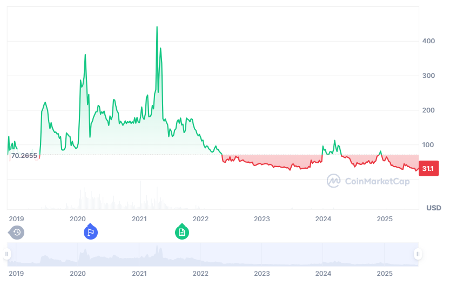Click the USD currency label
450x285 pixels.
434,208
